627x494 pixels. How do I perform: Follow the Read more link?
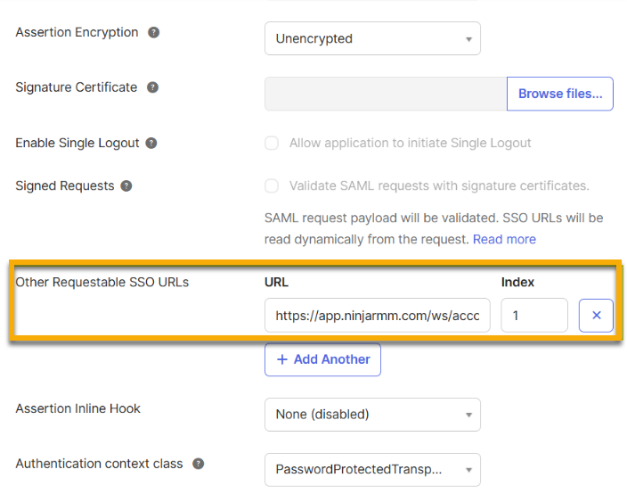504,239
